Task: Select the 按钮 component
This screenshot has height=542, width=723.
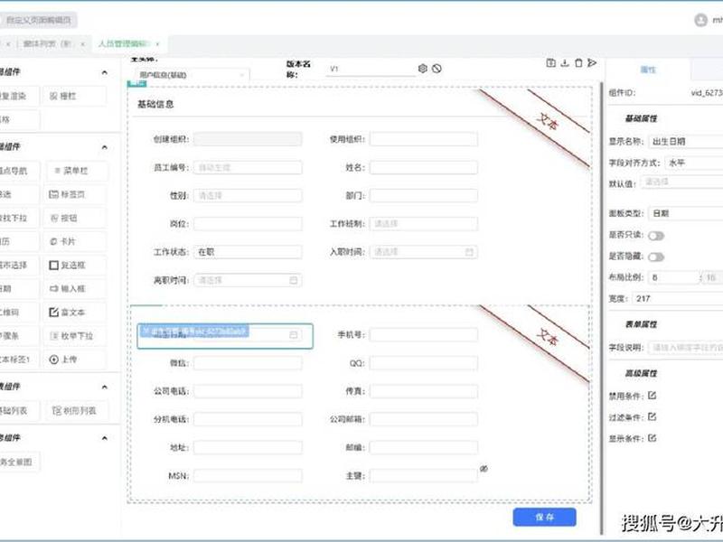Action: tap(75, 218)
